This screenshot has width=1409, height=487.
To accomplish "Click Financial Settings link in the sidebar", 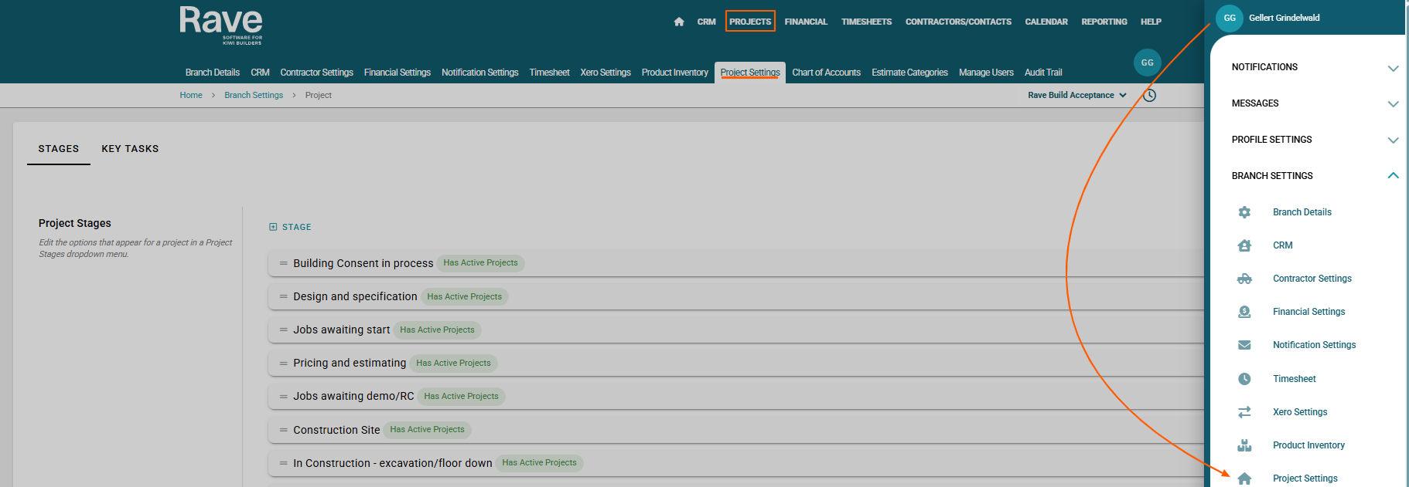I will click(x=1309, y=312).
